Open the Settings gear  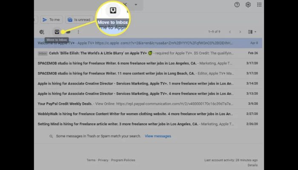[248, 5]
